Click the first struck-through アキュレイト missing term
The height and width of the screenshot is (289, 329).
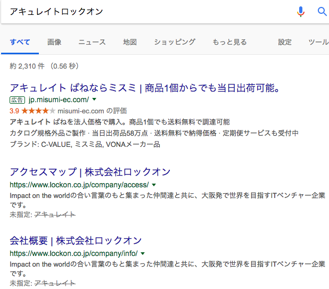pos(55,215)
